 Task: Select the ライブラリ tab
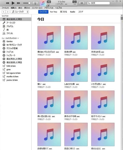coord(43,12)
